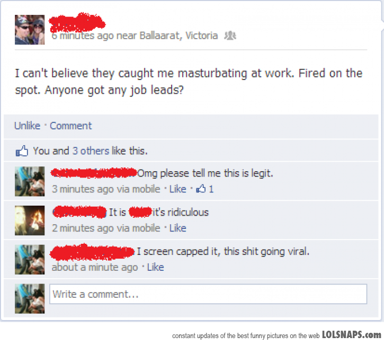Screen dimensions: 384x345
Task: Unlike the post
Action: [27, 126]
